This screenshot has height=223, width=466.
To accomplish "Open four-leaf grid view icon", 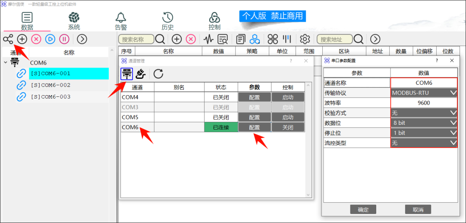I will pos(273,39).
